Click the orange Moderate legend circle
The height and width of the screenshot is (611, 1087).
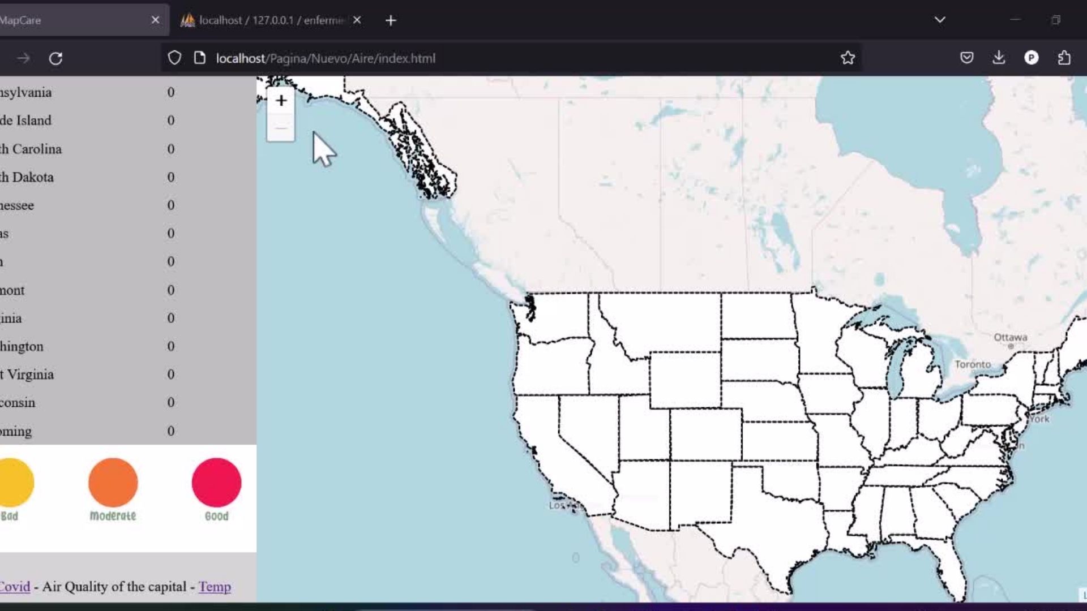pos(113,483)
